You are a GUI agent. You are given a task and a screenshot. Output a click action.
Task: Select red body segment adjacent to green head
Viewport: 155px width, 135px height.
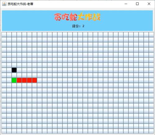tap(19, 80)
